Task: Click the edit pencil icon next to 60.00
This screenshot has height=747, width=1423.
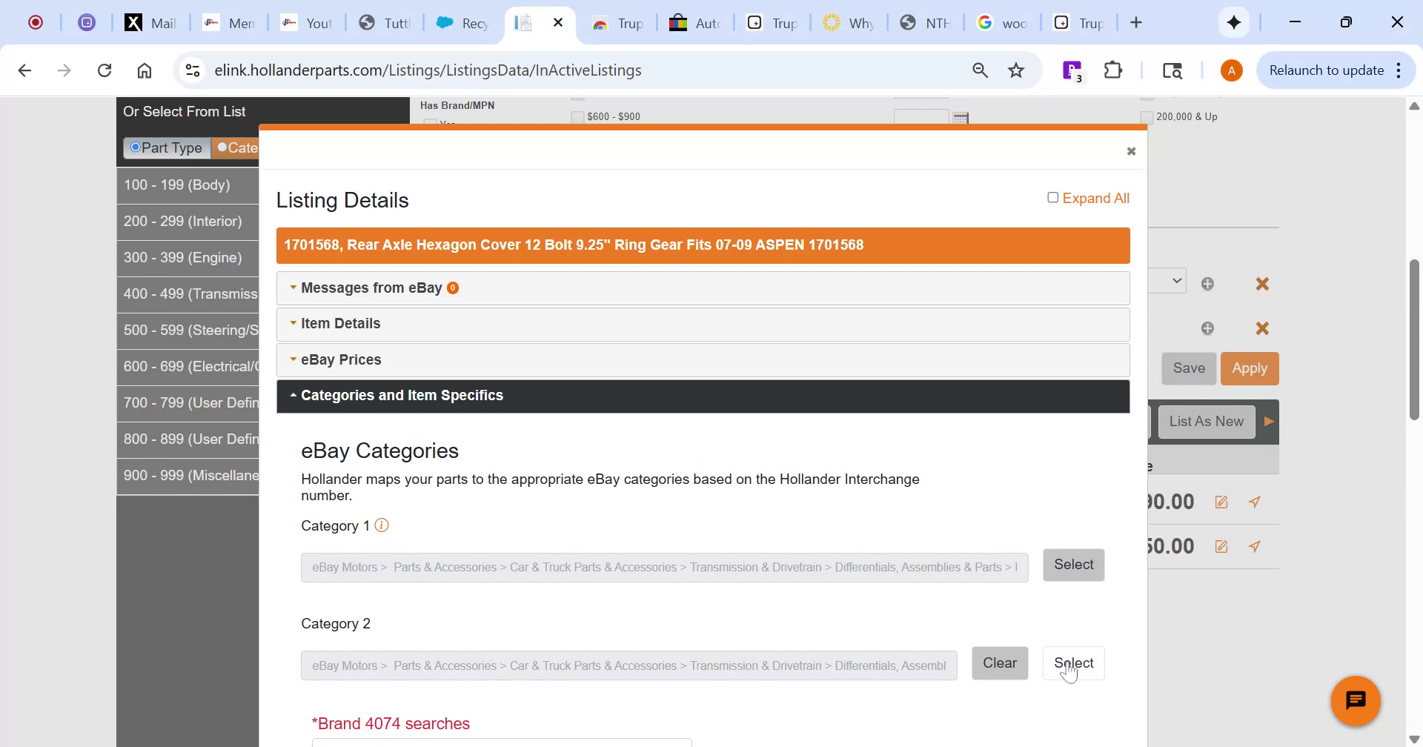Action: coord(1221,546)
